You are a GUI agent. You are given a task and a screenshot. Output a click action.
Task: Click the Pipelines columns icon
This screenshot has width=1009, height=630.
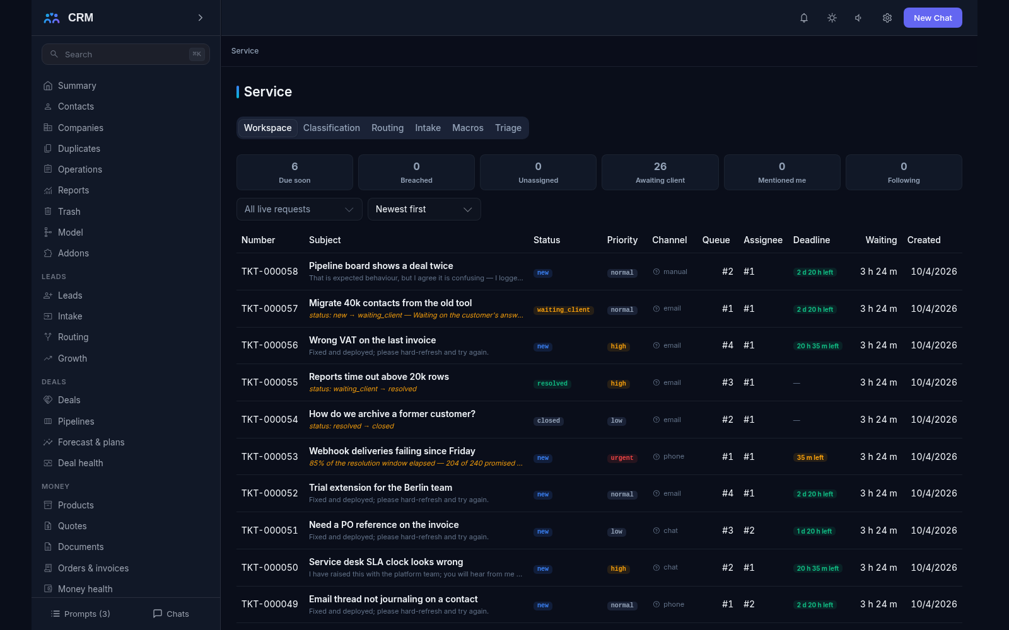[48, 421]
